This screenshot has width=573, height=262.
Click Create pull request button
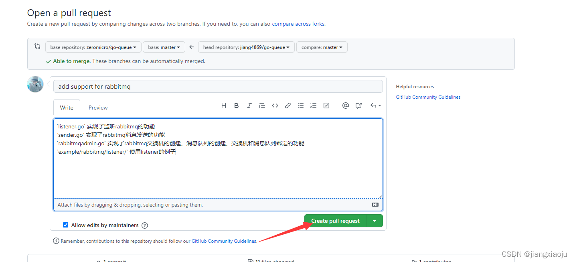click(335, 221)
